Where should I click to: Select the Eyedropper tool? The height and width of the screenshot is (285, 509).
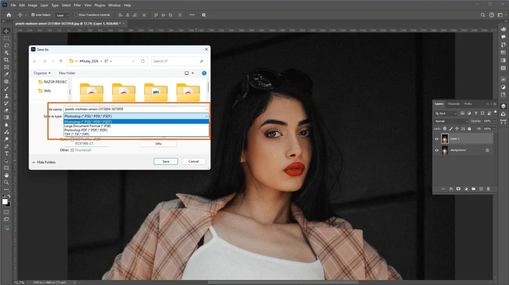coord(6,74)
